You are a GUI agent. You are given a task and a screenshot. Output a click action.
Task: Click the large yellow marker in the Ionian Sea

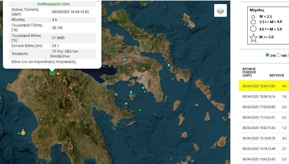(x=23, y=133)
